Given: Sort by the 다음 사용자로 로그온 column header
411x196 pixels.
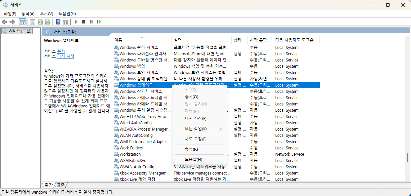Looking at the screenshot, I should pyautogui.click(x=296, y=40).
